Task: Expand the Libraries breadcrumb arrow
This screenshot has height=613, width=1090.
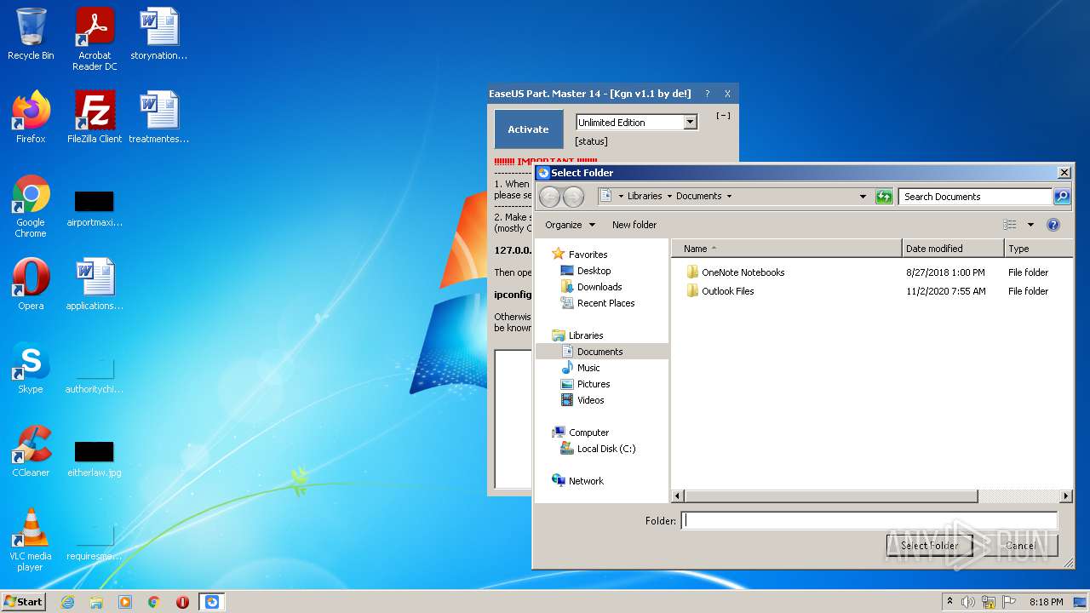Action: 669,197
